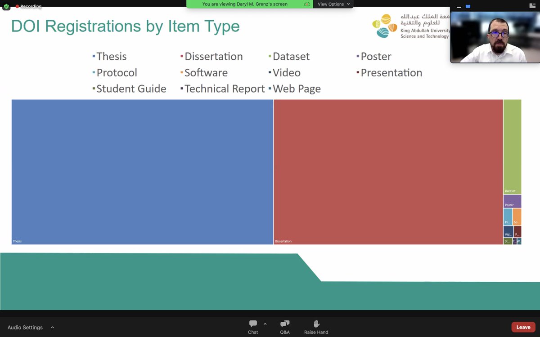Click the red Dissertation treemap block
The image size is (540, 337).
[388, 172]
